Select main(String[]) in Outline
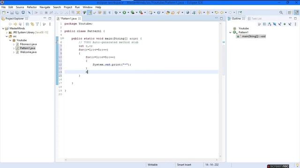The height and width of the screenshot is (168, 300). 254,36
